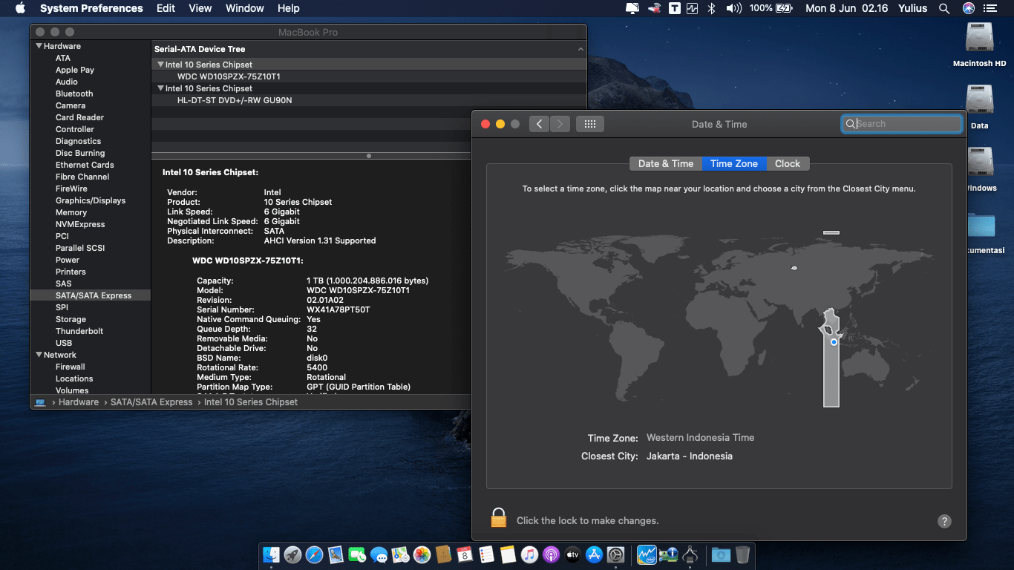Show all preferences grid button
Image resolution: width=1014 pixels, height=570 pixels.
(x=590, y=124)
